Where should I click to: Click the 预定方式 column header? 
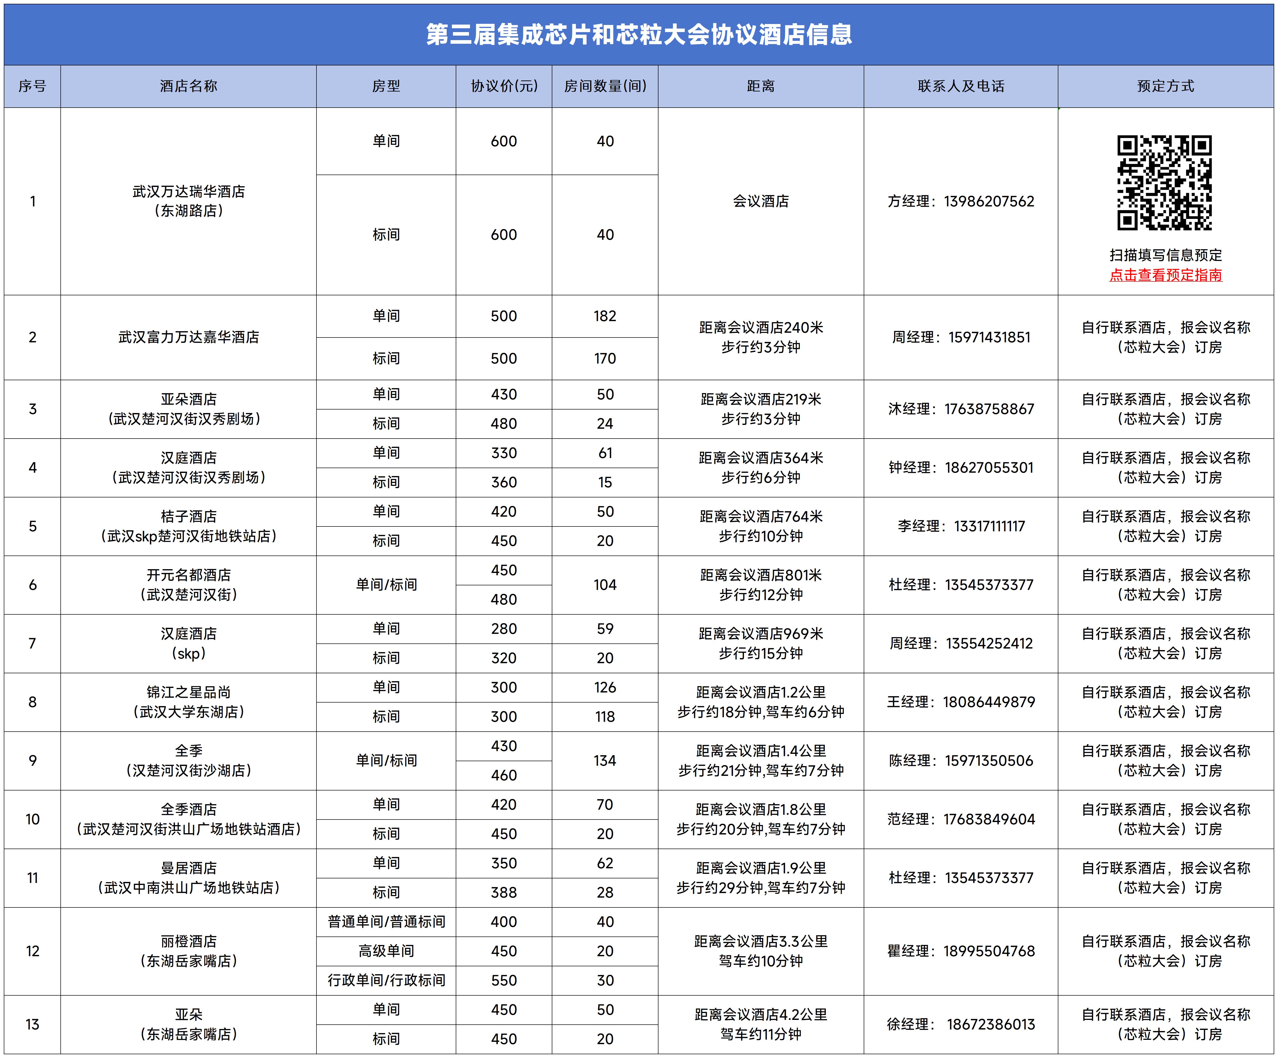pyautogui.click(x=1166, y=86)
